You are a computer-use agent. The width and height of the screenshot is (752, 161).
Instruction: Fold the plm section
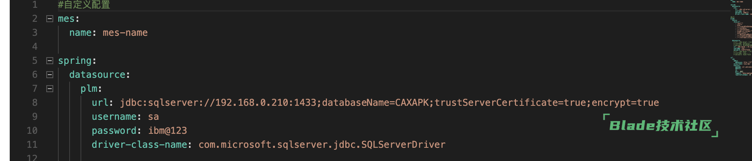coord(50,89)
